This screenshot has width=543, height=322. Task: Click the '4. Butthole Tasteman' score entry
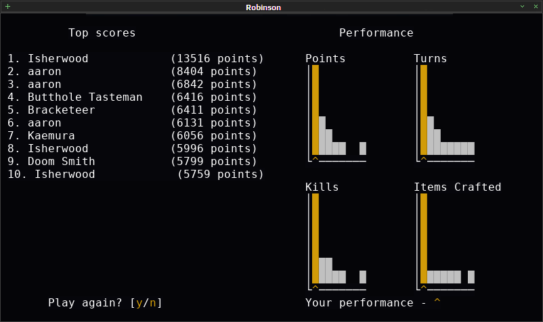[x=74, y=97]
